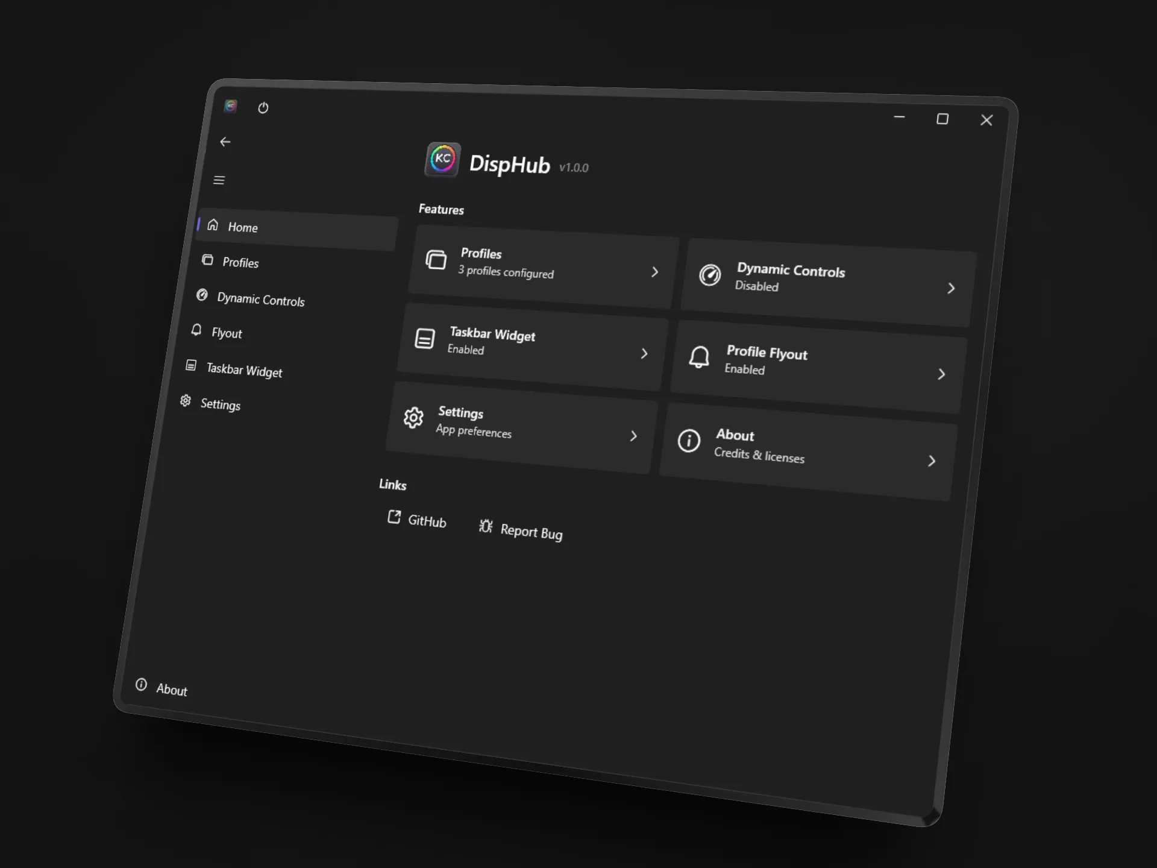Click the Settings gear icon in sidebar
This screenshot has width=1157, height=868.
click(x=186, y=400)
